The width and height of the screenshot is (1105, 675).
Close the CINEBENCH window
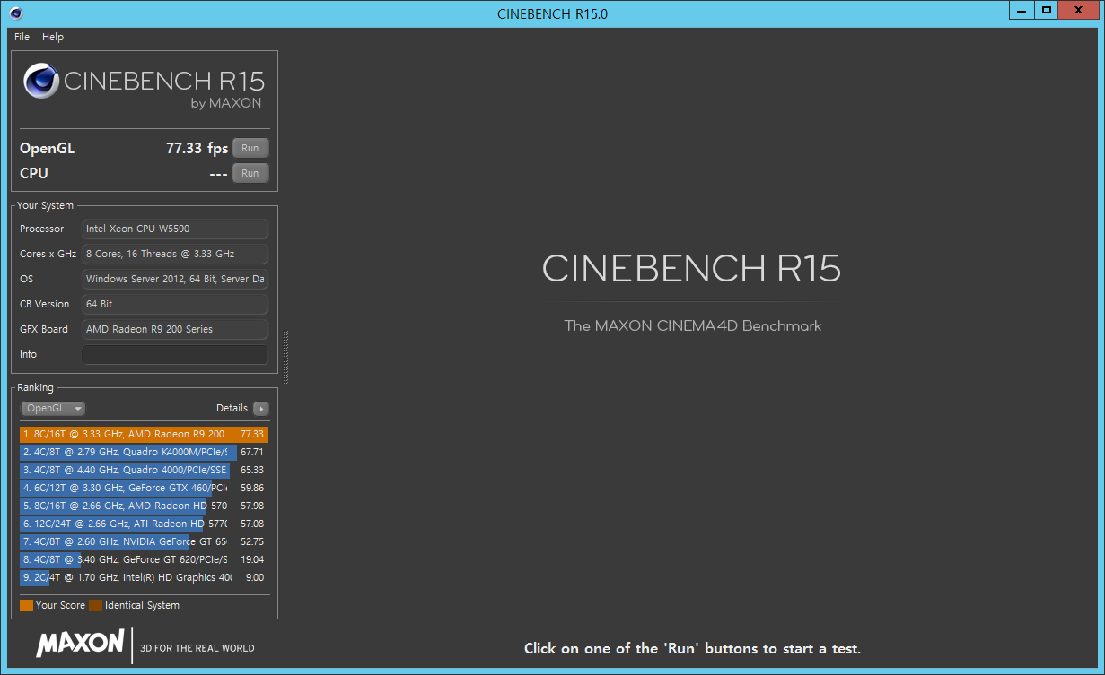tap(1079, 10)
